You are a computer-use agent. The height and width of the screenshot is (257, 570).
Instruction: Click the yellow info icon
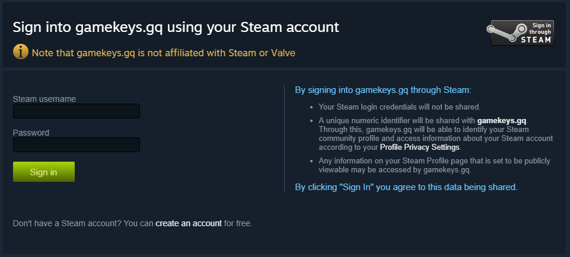(20, 52)
